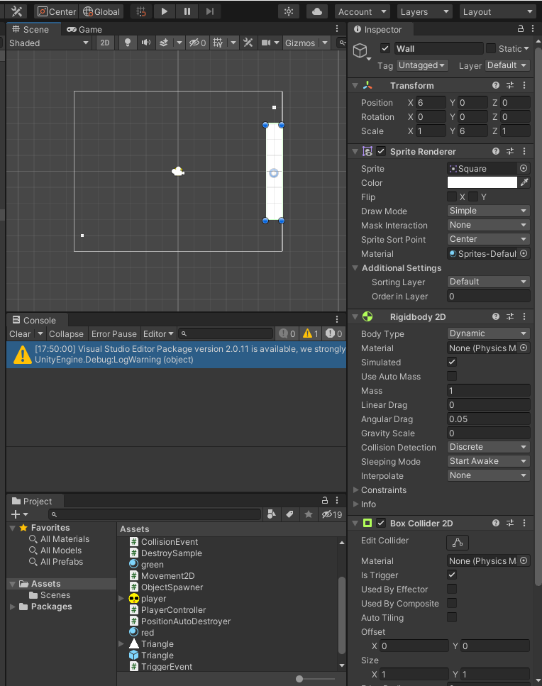Toggle hidden objects visibility in Scene
This screenshot has width=542, height=686.
point(197,43)
